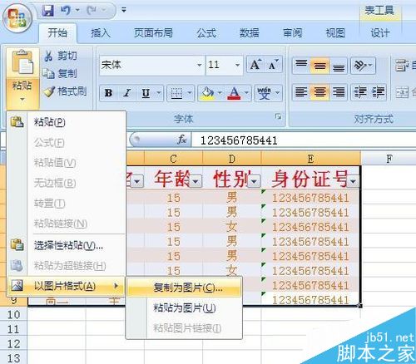Copy the selection with 复制
The width and height of the screenshot is (416, 364).
60,73
